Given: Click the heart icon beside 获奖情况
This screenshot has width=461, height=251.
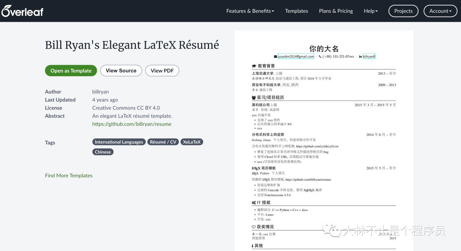Looking at the screenshot, I should coord(254,227).
